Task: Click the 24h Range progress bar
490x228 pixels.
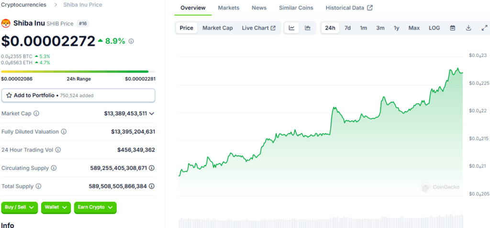Action: coord(78,72)
